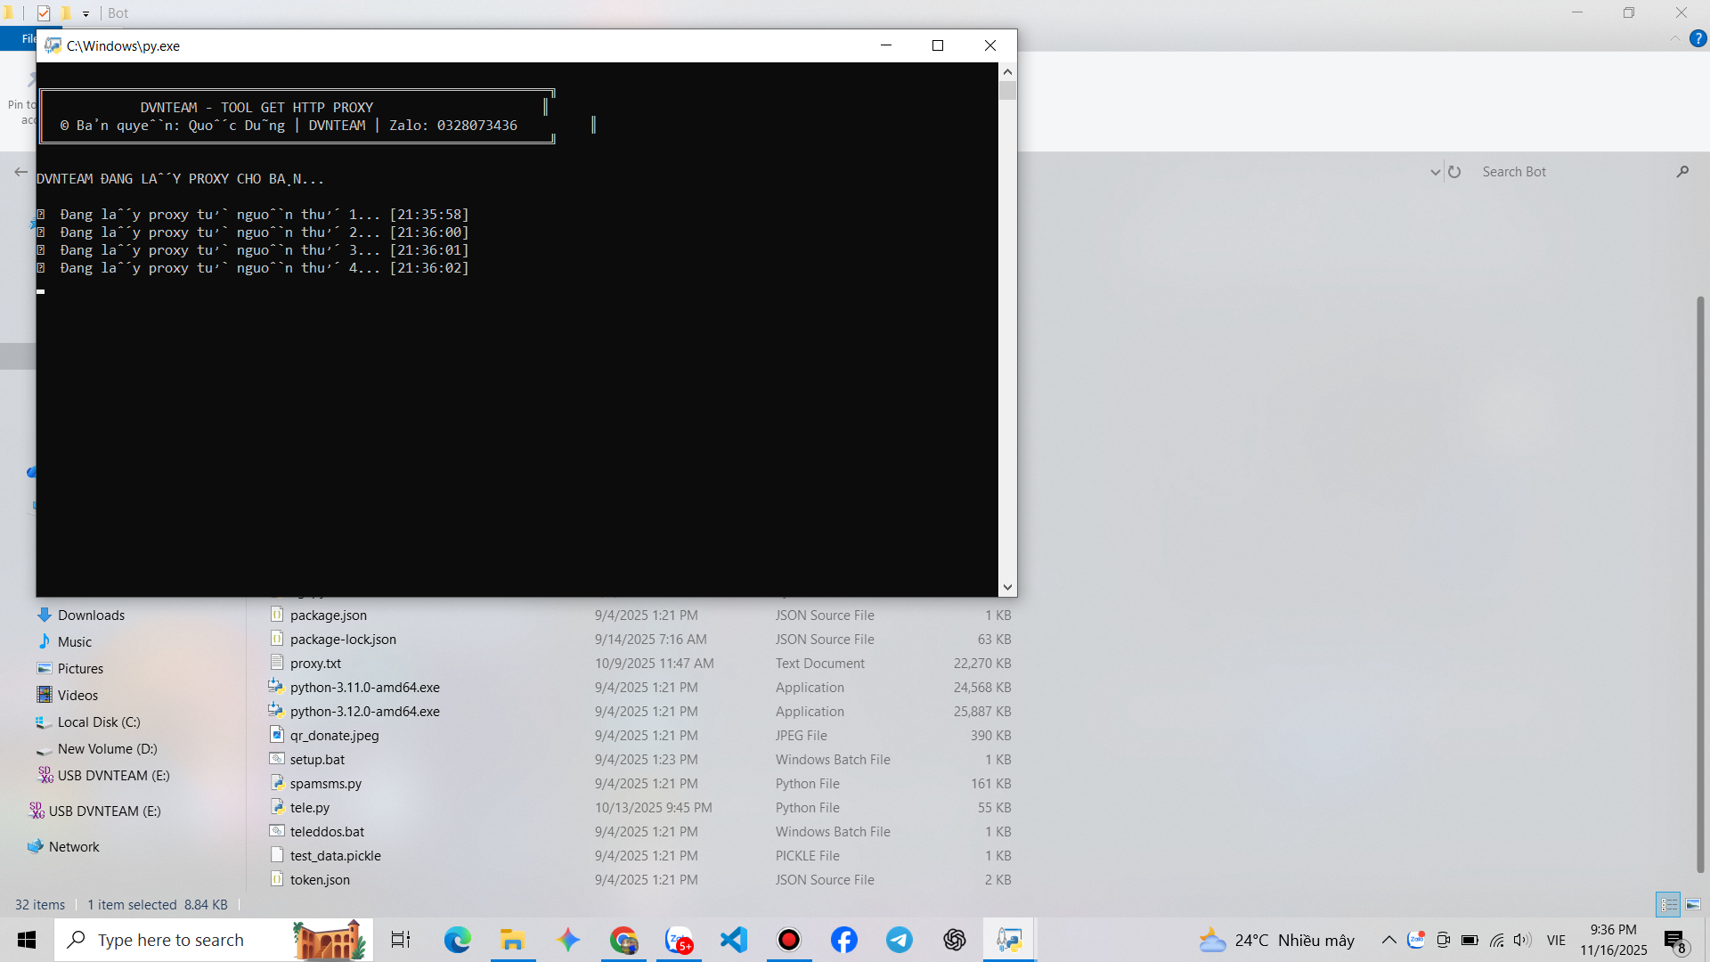Open Explorer help question mark icon

point(1698,39)
